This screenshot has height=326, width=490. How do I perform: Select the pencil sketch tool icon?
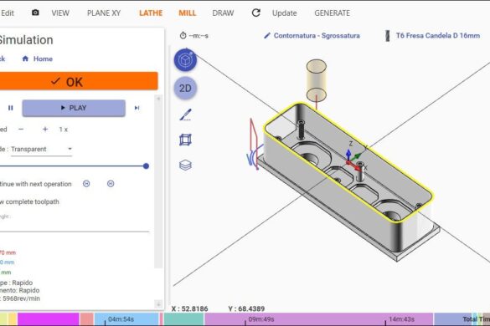(185, 115)
